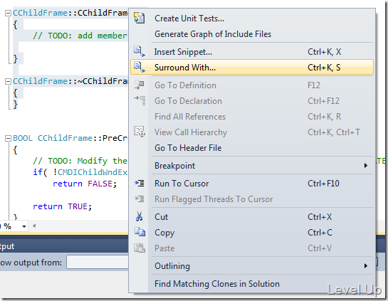
Task: Click the Cut scissors icon
Action: pyautogui.click(x=139, y=216)
